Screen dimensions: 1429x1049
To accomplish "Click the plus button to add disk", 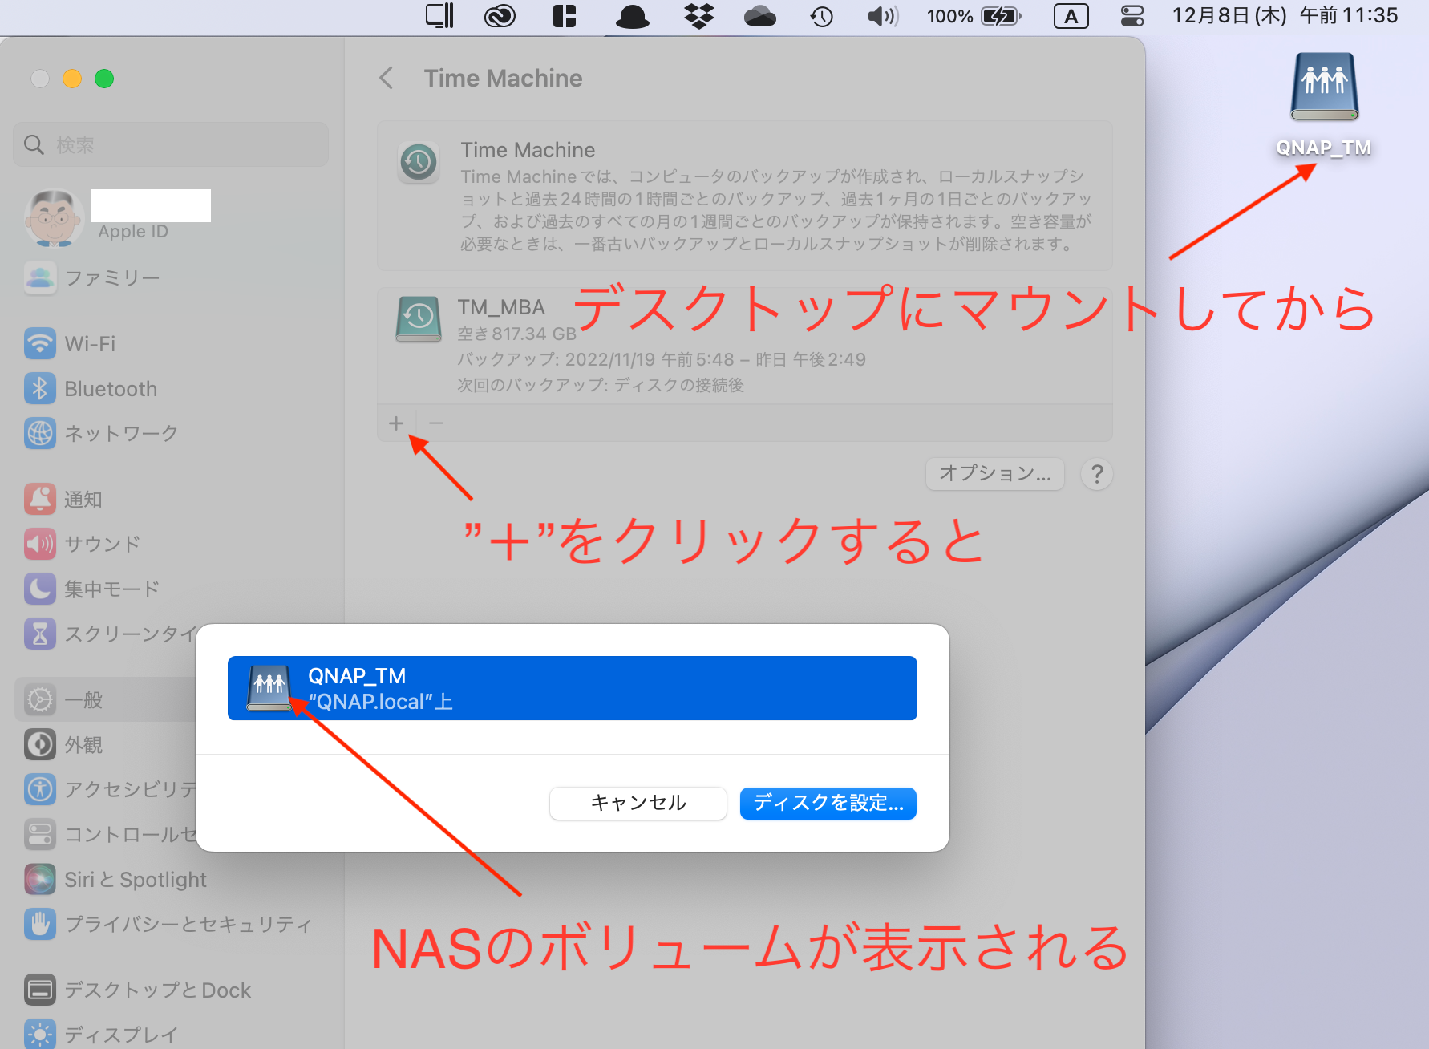I will pos(396,423).
